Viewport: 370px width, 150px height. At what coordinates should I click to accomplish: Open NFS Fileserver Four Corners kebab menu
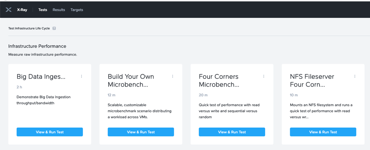(355, 76)
